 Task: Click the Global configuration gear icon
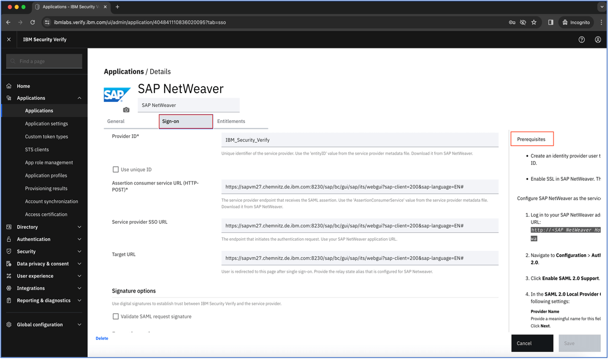click(9, 325)
